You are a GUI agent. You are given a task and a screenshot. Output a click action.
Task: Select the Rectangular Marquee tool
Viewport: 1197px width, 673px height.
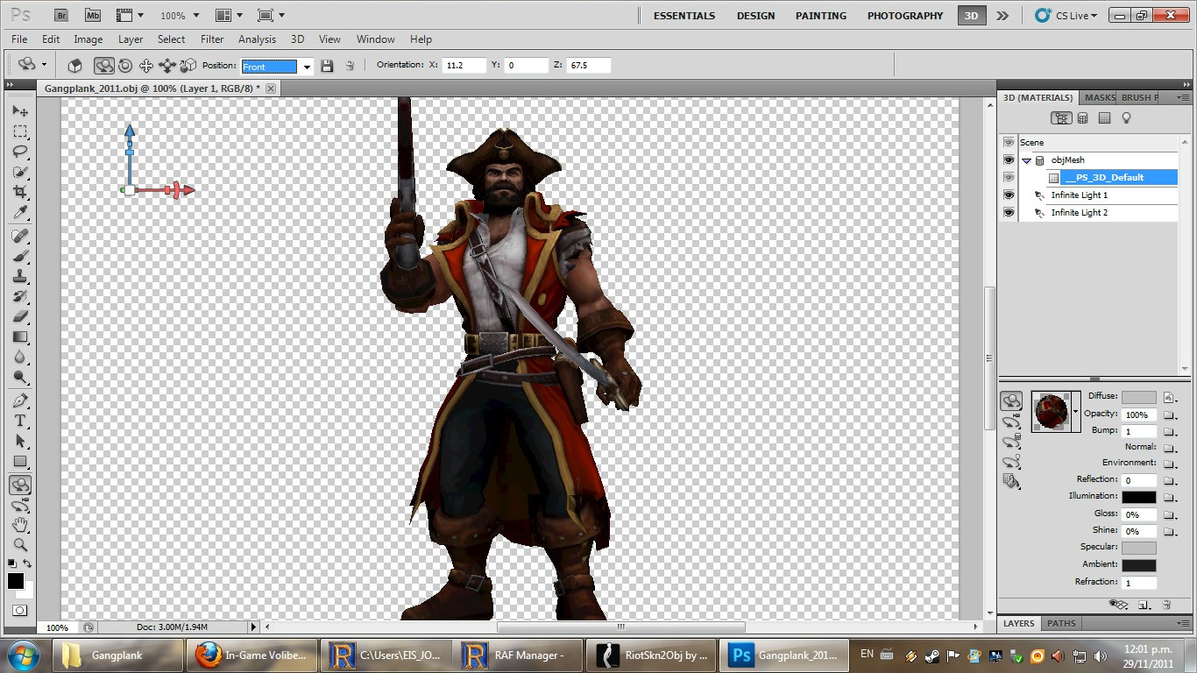click(20, 131)
